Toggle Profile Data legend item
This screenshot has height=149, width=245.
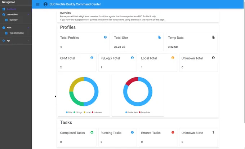(x=132, y=112)
